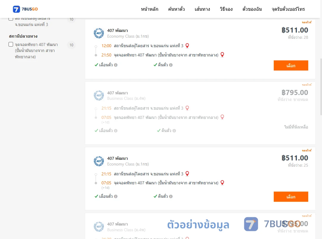Open map pin for 12:00 departure station

point(187,46)
